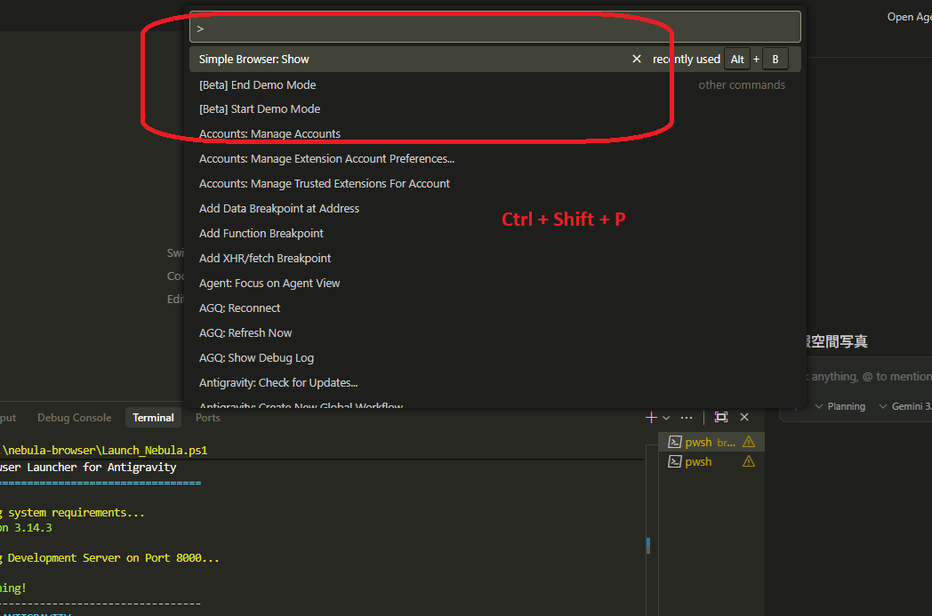932x616 pixels.
Task: Select the AGQ: Show Debug Log command
Action: (x=256, y=357)
